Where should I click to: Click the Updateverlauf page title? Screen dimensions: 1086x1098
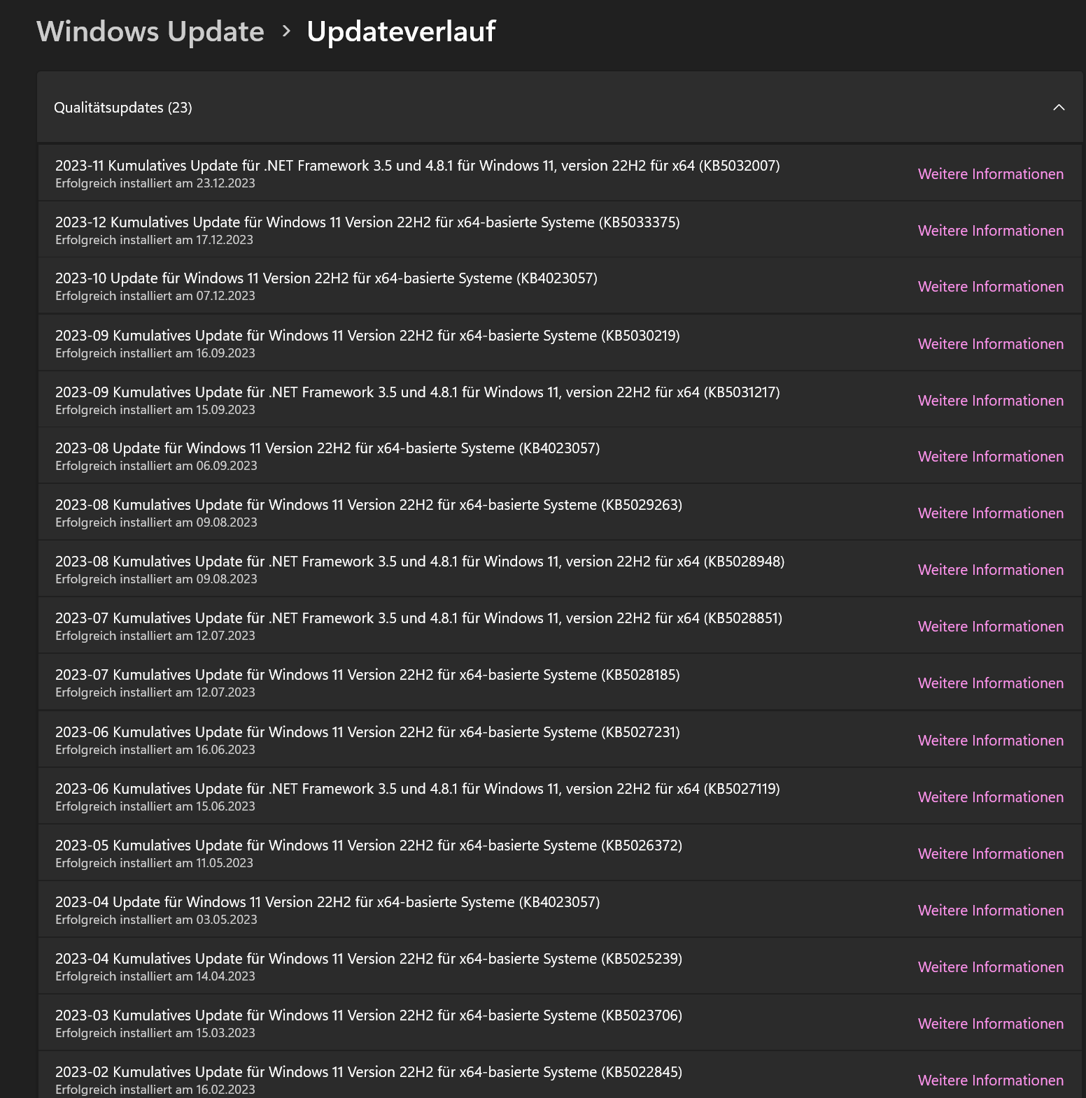[400, 31]
